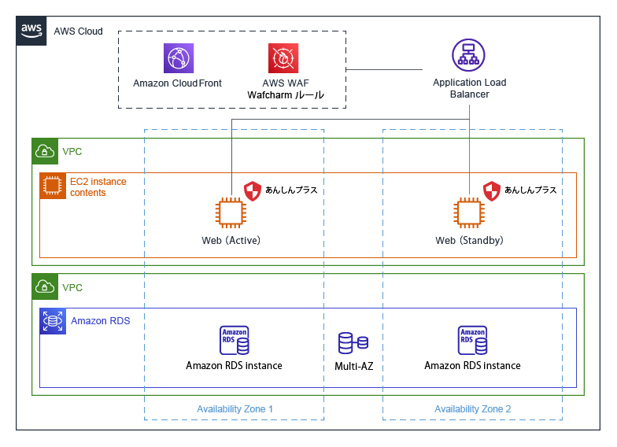617x447 pixels.
Task: Click the lower VPC cloud icon
Action: (x=45, y=286)
